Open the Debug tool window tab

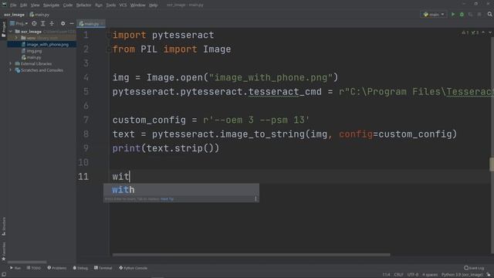pyautogui.click(x=80, y=268)
